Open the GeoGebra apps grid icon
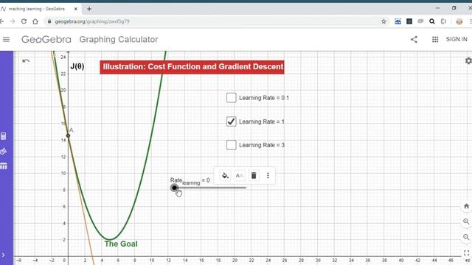This screenshot has height=265, width=472. [x=435, y=39]
